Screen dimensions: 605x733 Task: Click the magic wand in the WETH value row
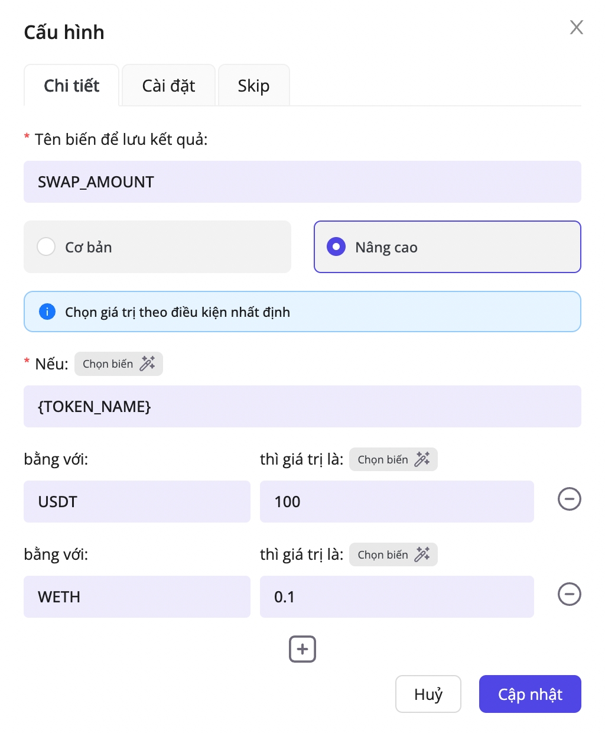tap(422, 554)
